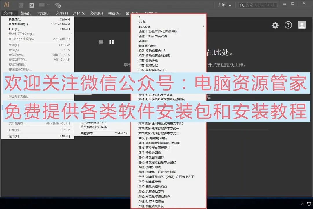The width and height of the screenshot is (313, 209).
Task: Open the 效果(C) menu
Action: click(x=97, y=13)
